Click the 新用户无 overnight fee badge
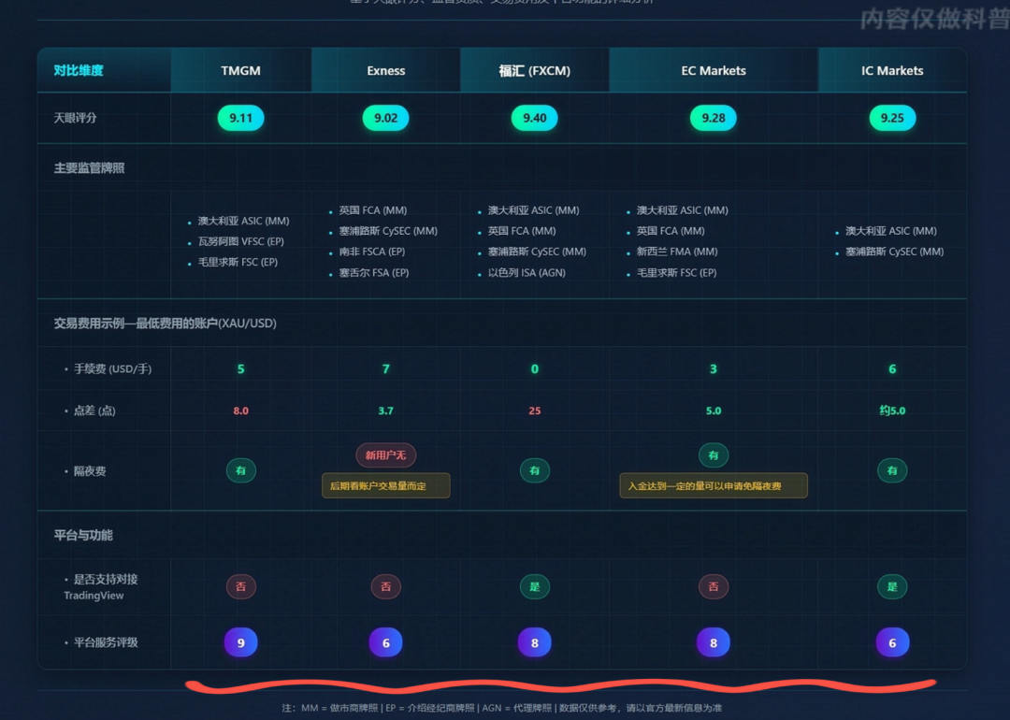The image size is (1010, 720). coord(385,455)
